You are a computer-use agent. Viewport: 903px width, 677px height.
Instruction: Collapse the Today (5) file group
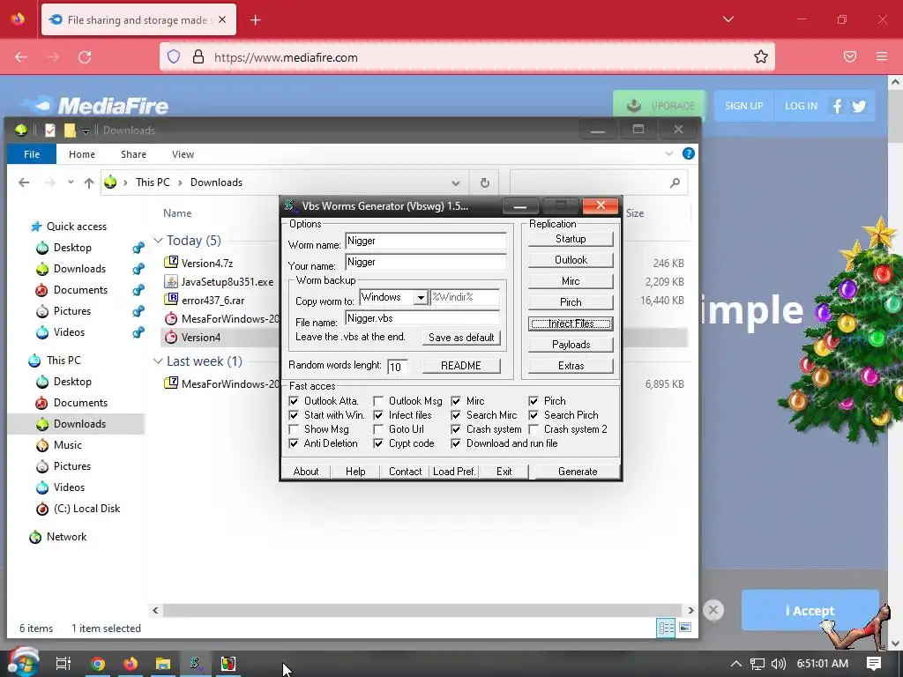(x=158, y=240)
